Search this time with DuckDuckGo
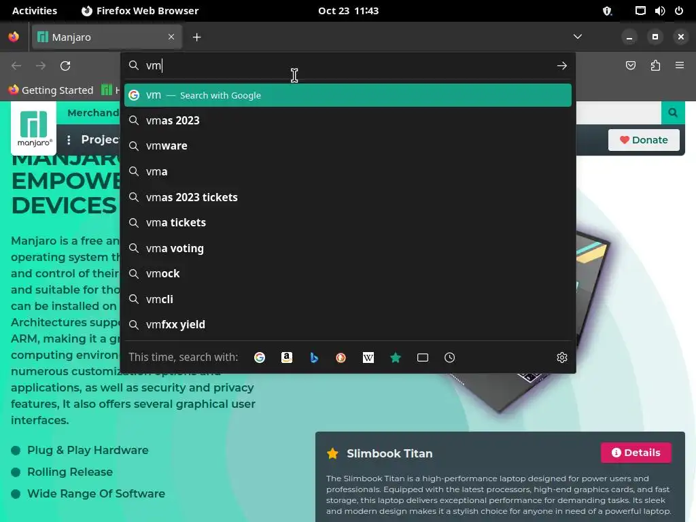The height and width of the screenshot is (522, 696). point(341,358)
